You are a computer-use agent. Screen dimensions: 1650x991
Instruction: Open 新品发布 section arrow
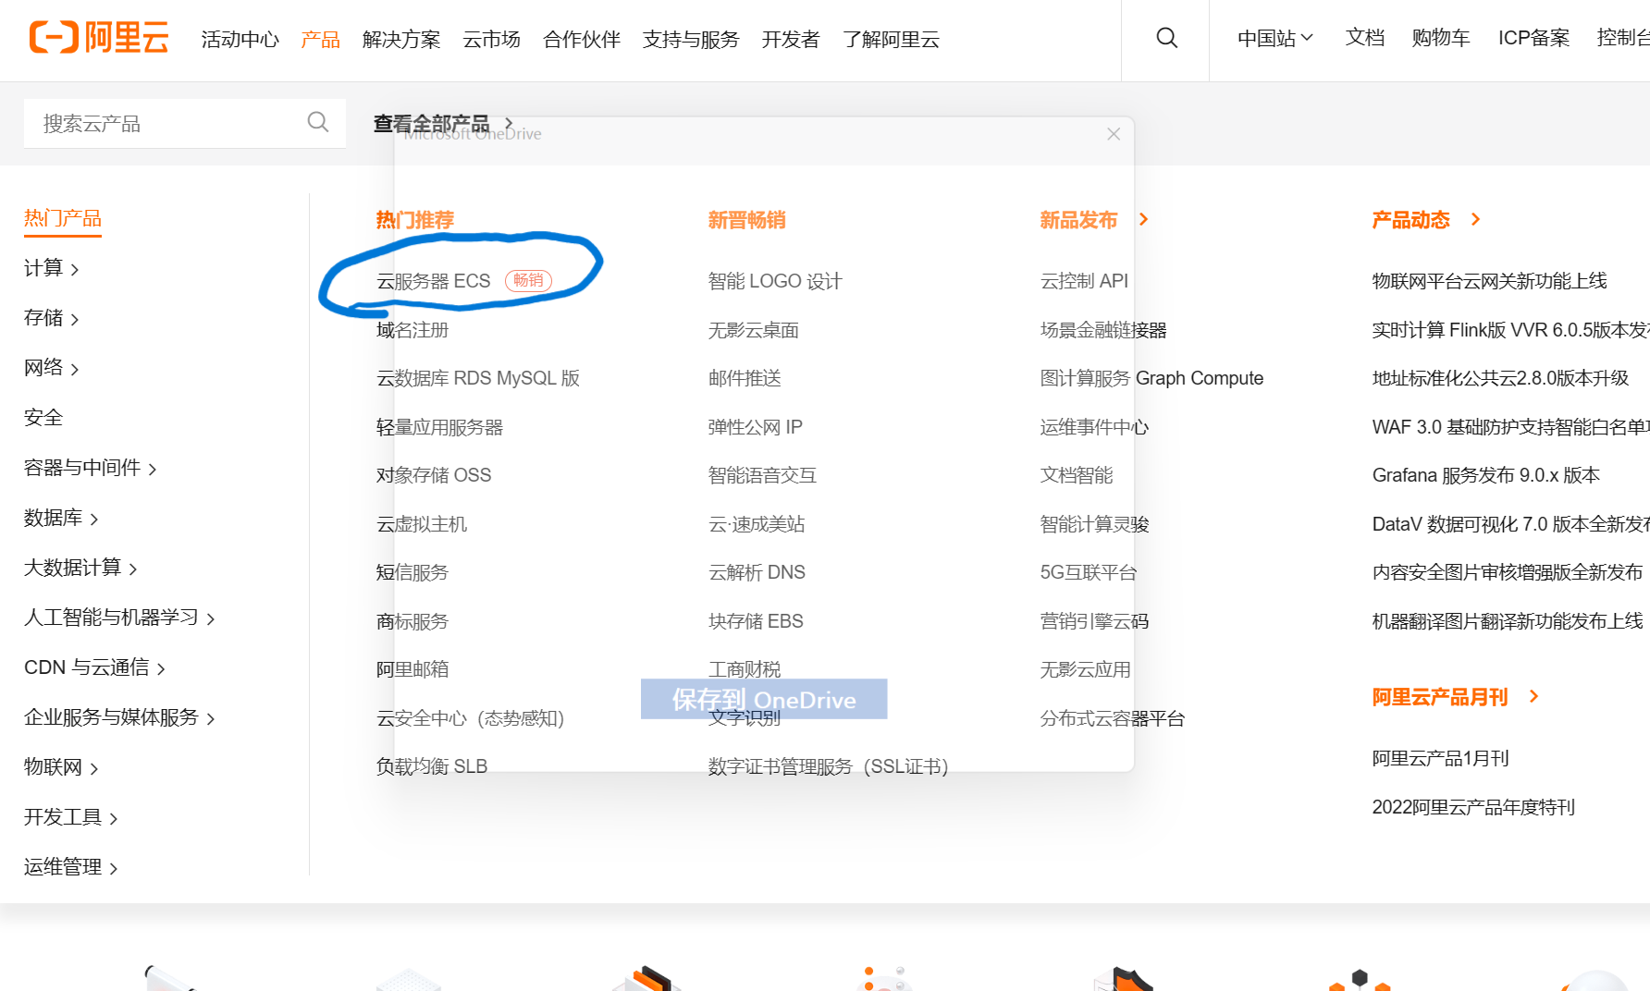click(1144, 219)
